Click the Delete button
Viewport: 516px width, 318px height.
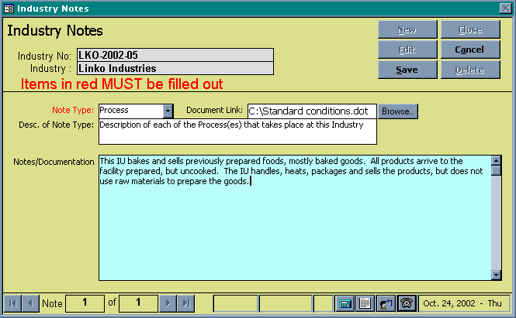pyautogui.click(x=470, y=70)
